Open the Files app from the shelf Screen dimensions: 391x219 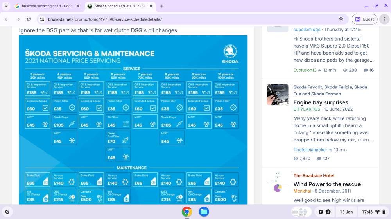(204, 212)
